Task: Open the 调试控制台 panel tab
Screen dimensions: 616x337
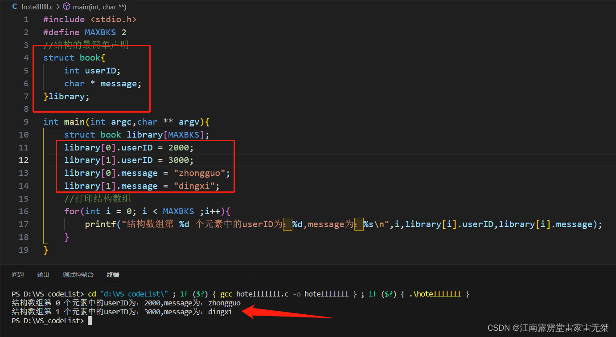Action: coord(78,275)
